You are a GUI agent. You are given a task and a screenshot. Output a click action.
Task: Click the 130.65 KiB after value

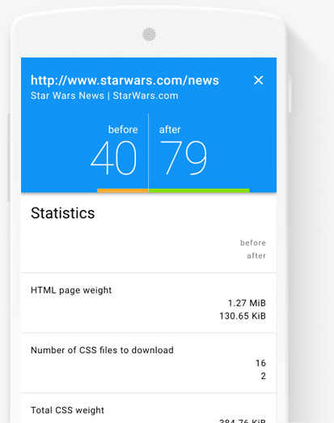pyautogui.click(x=243, y=316)
